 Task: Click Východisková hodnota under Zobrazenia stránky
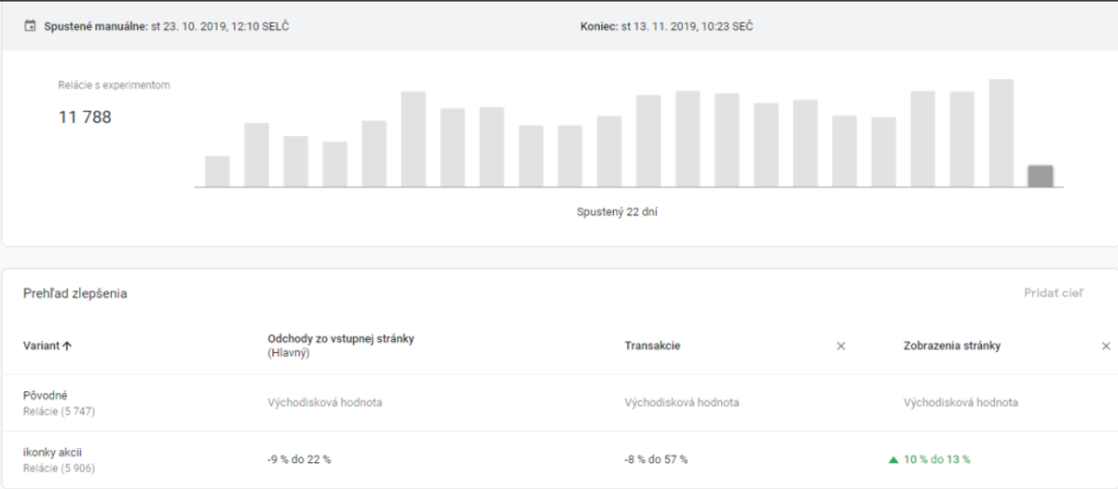point(961,402)
